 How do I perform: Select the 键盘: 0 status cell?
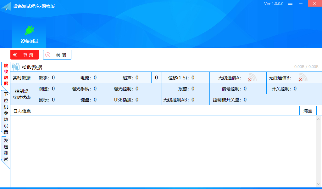[90, 100]
